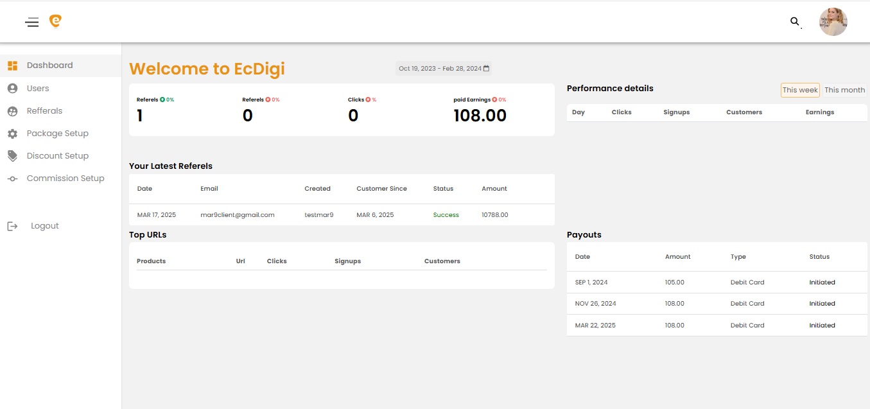Viewport: 870px width, 409px height.
Task: Click the Welcome to EcDigi heading
Action: tap(207, 69)
